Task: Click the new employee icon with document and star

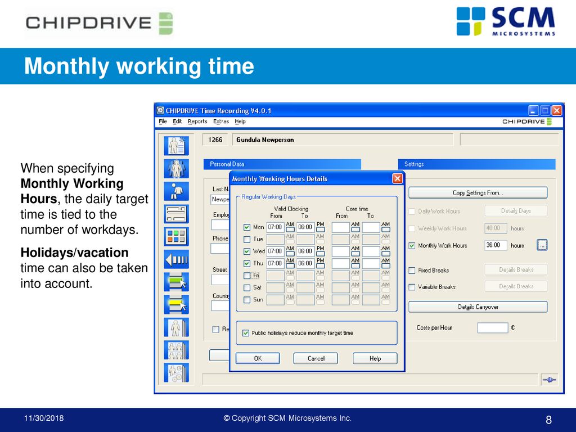Action: point(176,146)
